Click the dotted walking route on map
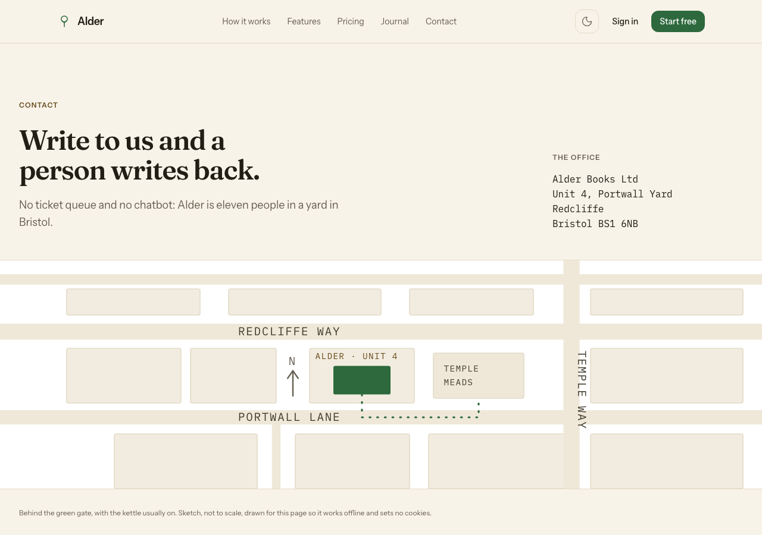 [x=420, y=417]
